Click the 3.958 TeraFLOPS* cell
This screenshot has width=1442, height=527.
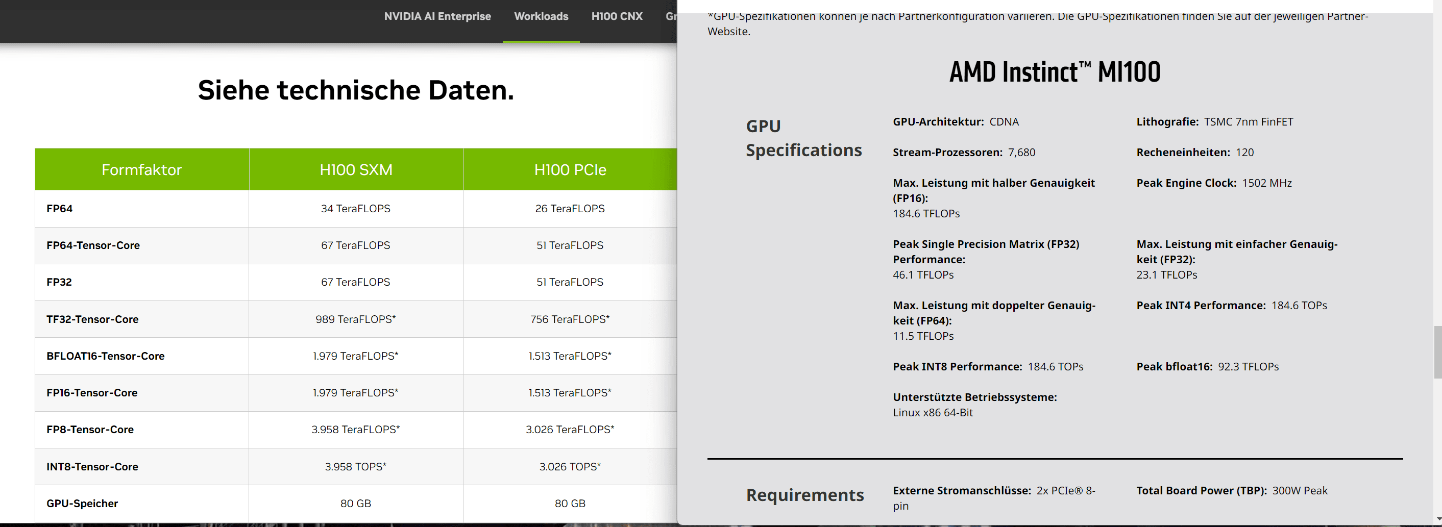pyautogui.click(x=355, y=430)
